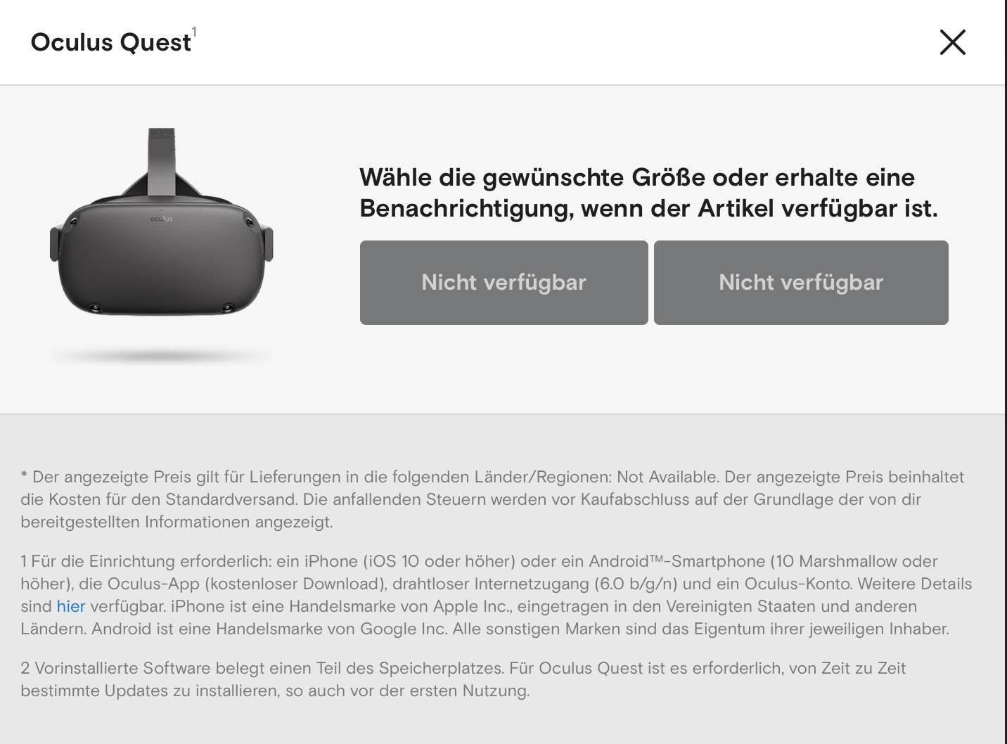Click the "Google Inc." trademark text
1007x744 pixels.
click(404, 629)
